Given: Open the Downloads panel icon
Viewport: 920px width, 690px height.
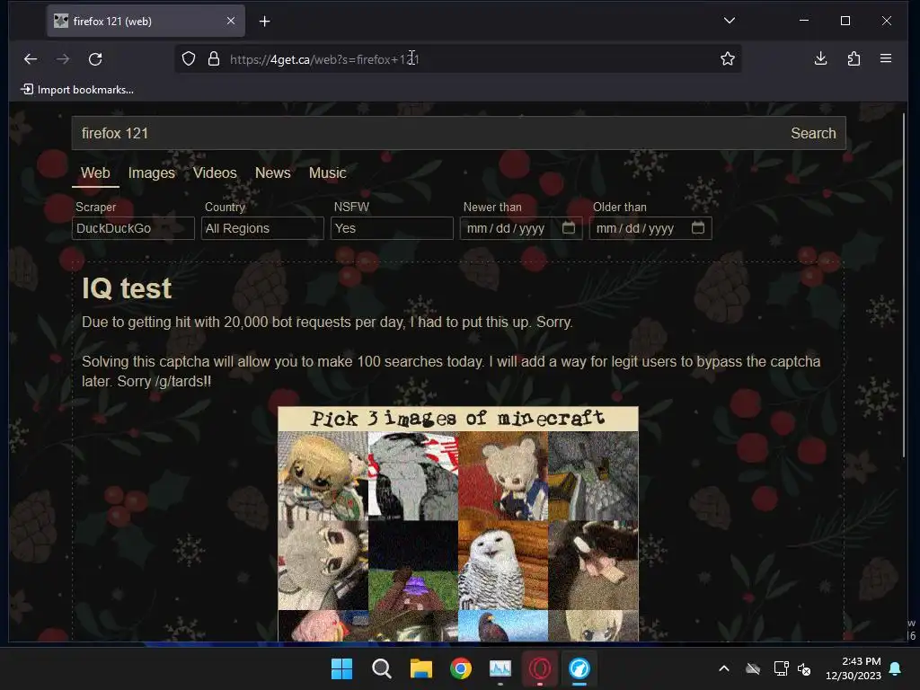Looking at the screenshot, I should pos(821,58).
